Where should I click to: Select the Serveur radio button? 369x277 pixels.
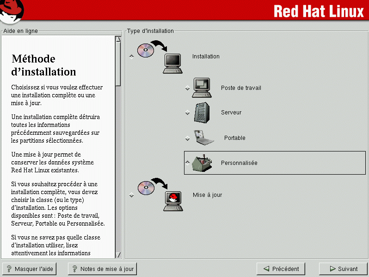[187, 113]
